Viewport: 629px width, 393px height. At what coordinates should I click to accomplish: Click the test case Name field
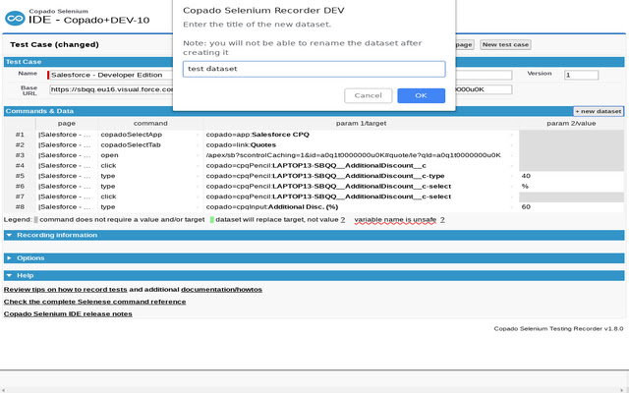click(108, 75)
